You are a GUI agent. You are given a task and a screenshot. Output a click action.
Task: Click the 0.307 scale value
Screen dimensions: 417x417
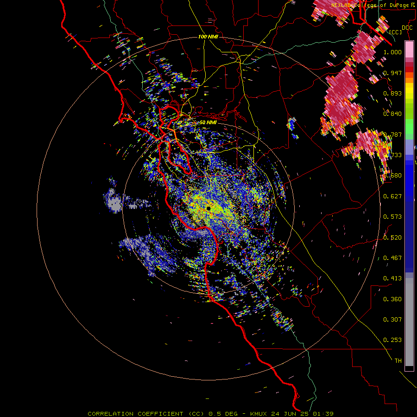[392, 320]
